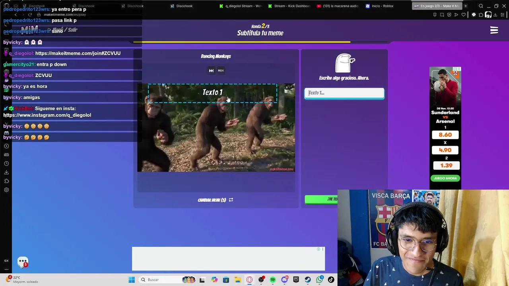Close the bottom banner advertisement

[x=322, y=249]
